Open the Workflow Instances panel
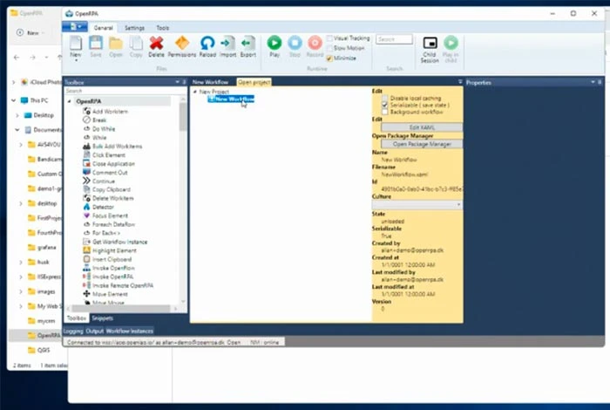 tap(130, 331)
